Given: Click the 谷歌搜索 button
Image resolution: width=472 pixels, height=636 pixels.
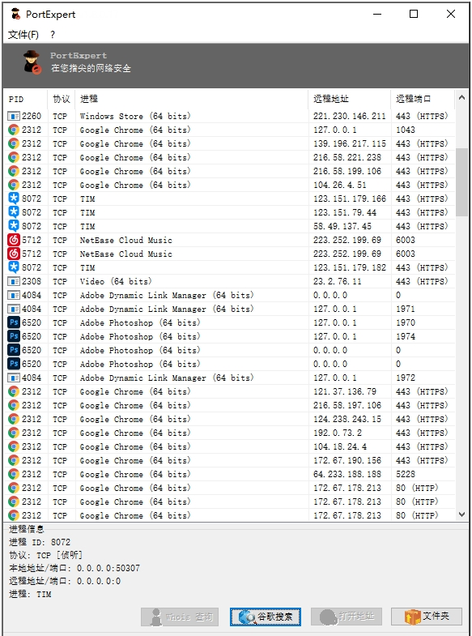Looking at the screenshot, I should (266, 617).
